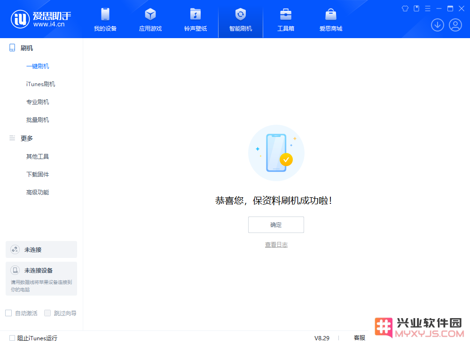Click the 未连接 status button
470x345 pixels.
41,249
